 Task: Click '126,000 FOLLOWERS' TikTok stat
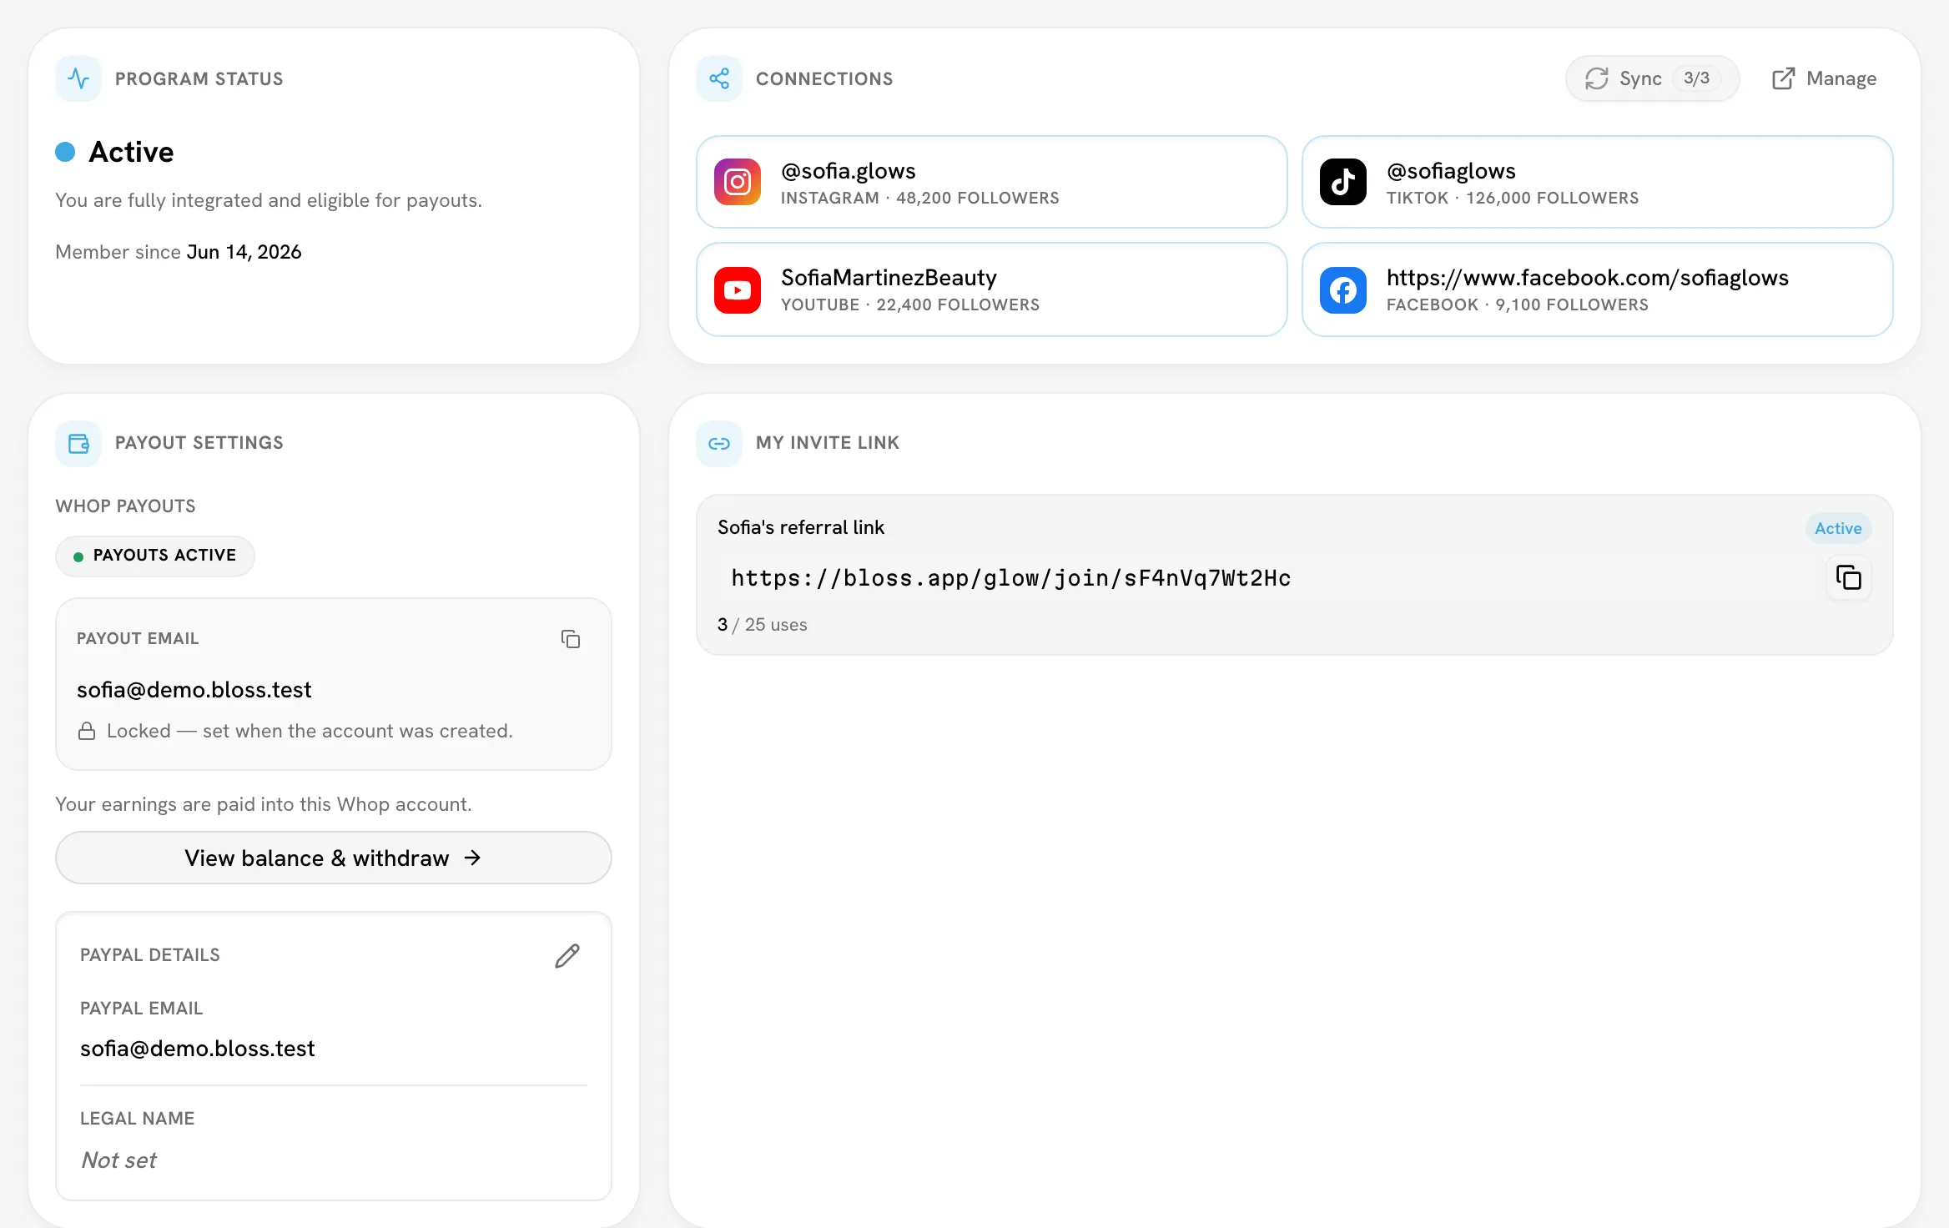(x=1553, y=199)
